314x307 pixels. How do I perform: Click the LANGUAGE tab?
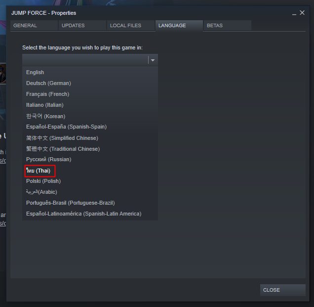[179, 26]
